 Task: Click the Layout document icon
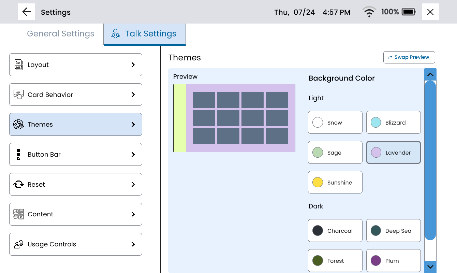tap(18, 64)
